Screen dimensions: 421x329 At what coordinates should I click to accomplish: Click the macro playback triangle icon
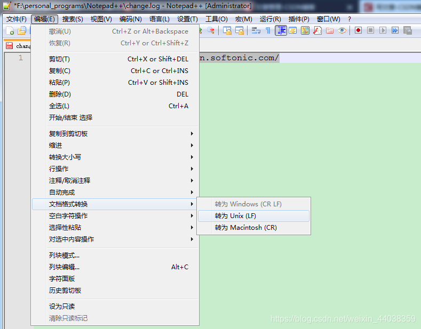pos(383,30)
